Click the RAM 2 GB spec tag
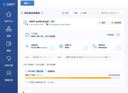This screenshot has width=128, height=93. point(40,65)
